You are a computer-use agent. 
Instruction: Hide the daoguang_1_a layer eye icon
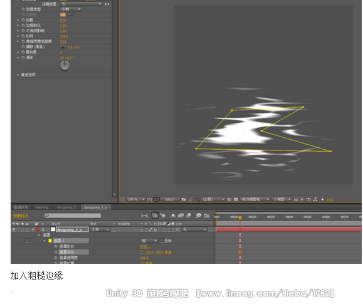tap(14, 229)
